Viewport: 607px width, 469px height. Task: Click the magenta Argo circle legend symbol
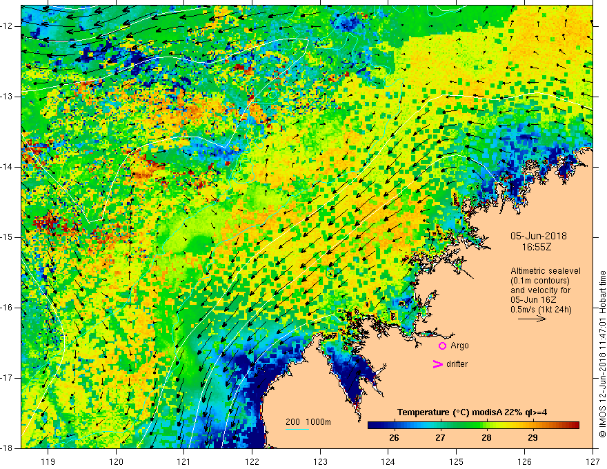(x=442, y=346)
